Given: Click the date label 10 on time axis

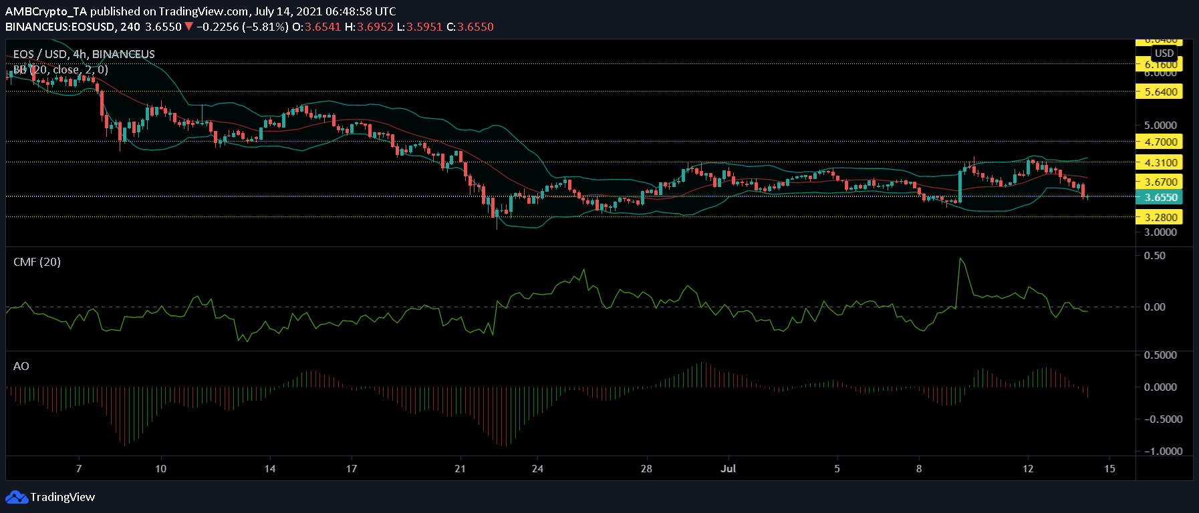Looking at the screenshot, I should pos(161,469).
